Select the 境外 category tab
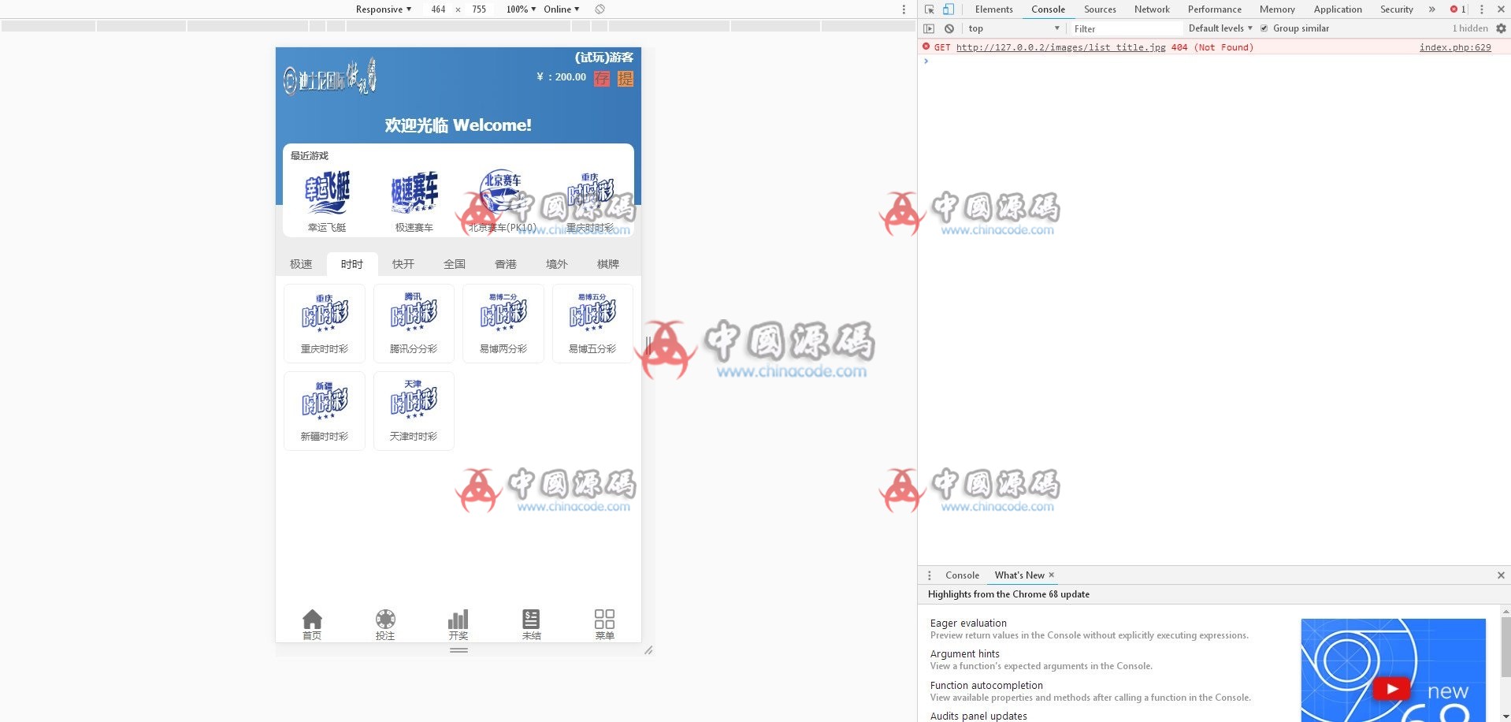 click(x=557, y=264)
